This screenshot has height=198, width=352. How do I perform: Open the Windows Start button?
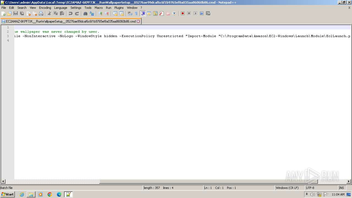[x=7, y=194]
